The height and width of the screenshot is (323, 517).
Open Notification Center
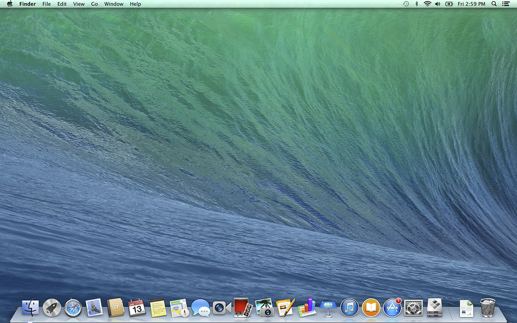click(506, 4)
